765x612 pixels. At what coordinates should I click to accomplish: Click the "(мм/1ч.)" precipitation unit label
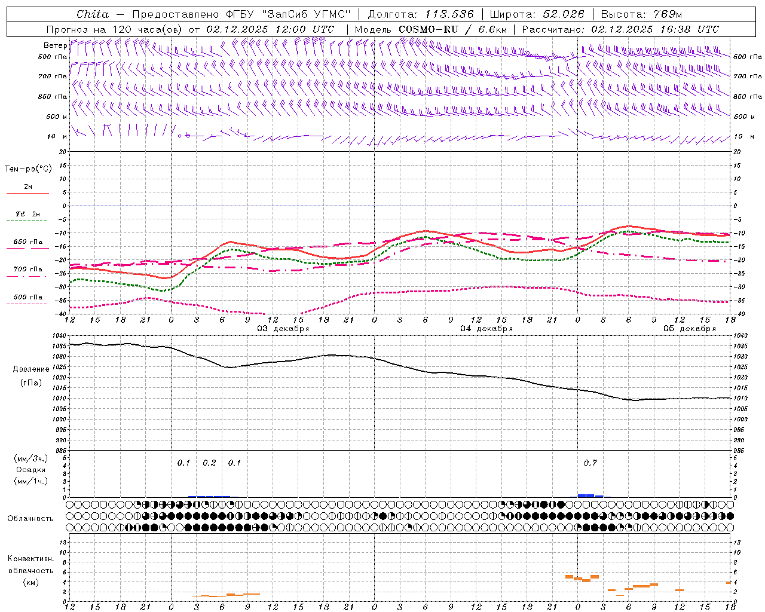(x=30, y=481)
